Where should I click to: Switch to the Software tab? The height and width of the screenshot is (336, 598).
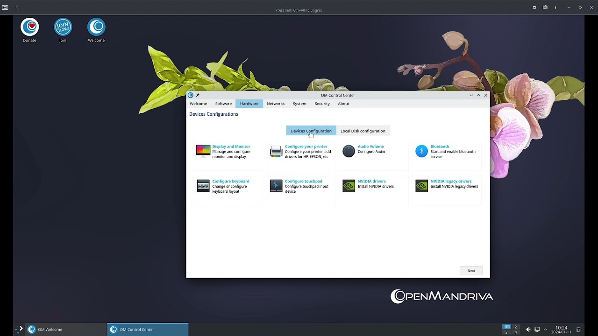point(223,104)
